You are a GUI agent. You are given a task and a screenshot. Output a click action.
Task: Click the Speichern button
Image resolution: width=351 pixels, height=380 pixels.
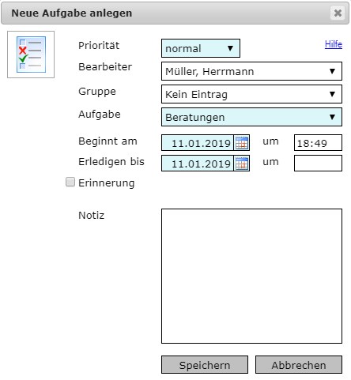[x=205, y=365]
